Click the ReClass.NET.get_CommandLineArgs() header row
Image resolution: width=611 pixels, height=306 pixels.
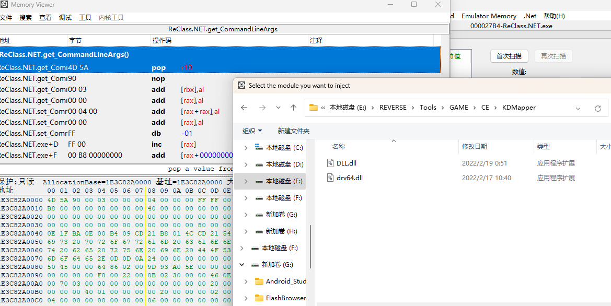[220, 55]
